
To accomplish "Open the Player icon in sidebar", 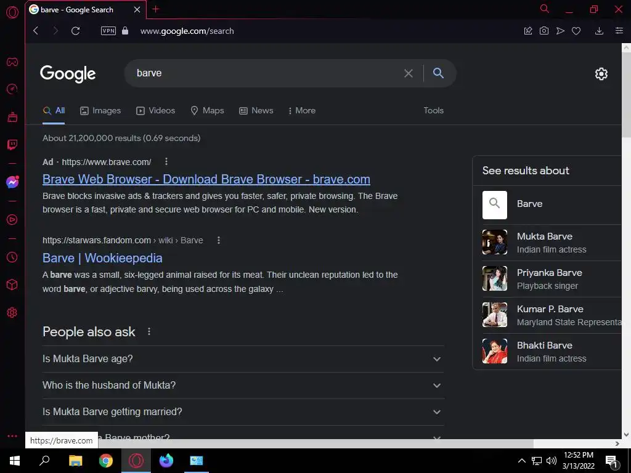I will tap(12, 219).
